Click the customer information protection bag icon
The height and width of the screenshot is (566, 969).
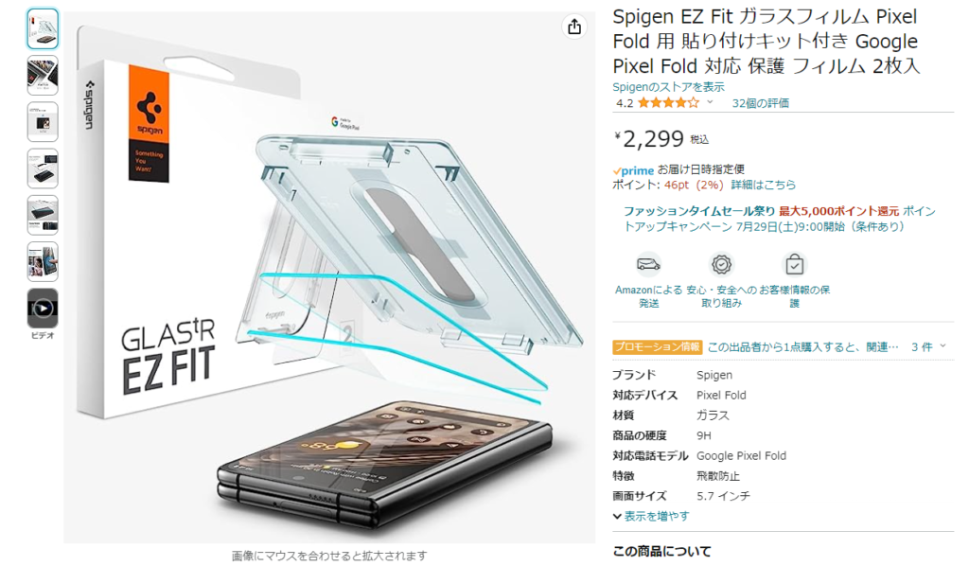(x=794, y=264)
